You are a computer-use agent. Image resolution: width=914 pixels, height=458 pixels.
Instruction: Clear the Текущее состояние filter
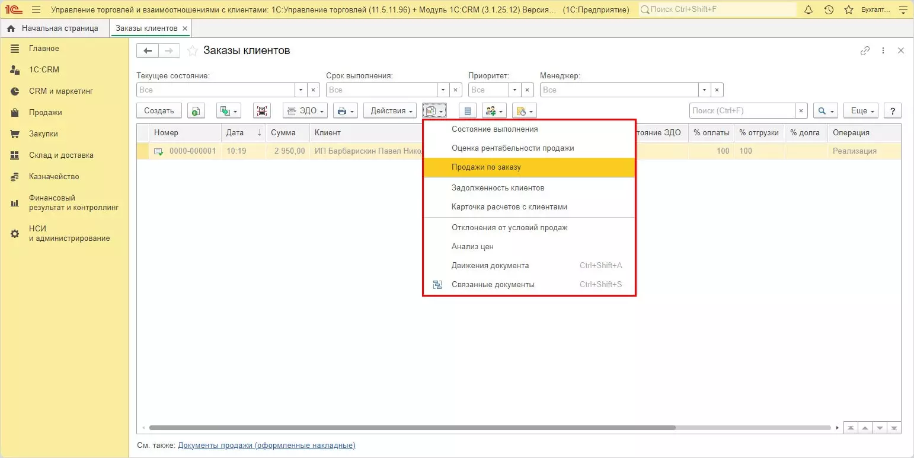pos(314,90)
